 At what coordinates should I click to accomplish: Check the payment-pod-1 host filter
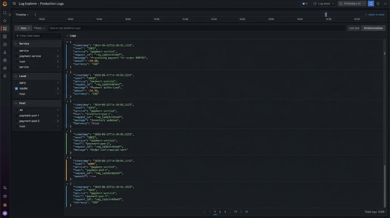(x=16, y=116)
